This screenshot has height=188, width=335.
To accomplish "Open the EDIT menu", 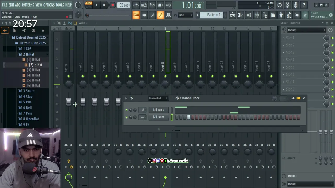I will pyautogui.click(x=11, y=5).
